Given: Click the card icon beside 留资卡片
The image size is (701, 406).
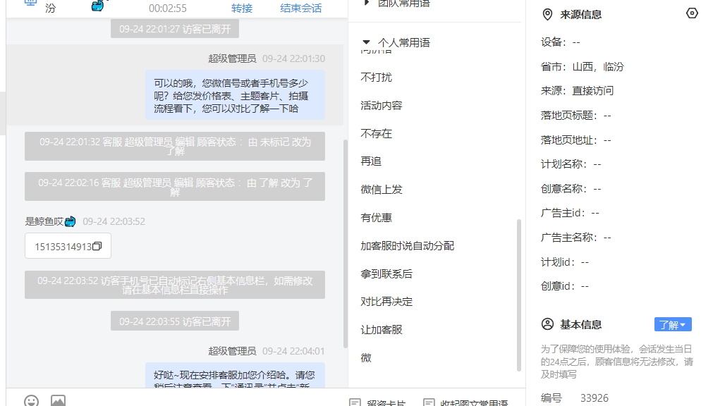Looking at the screenshot, I should (x=355, y=402).
